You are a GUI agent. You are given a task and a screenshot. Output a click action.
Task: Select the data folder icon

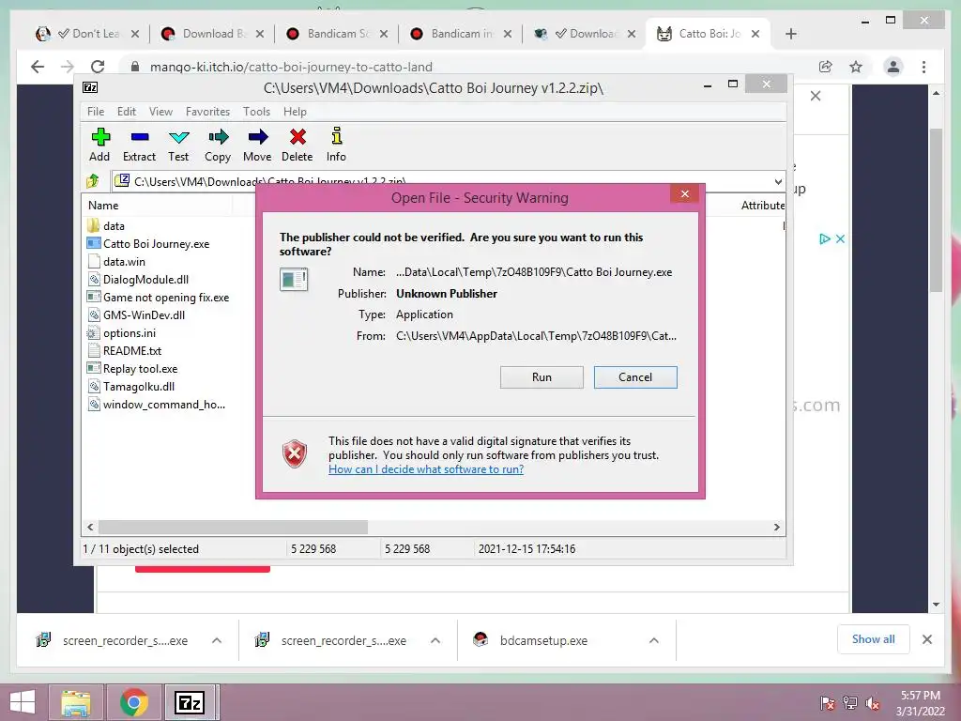click(93, 225)
